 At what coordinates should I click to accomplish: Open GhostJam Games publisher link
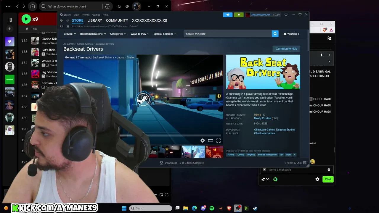[x=264, y=133]
